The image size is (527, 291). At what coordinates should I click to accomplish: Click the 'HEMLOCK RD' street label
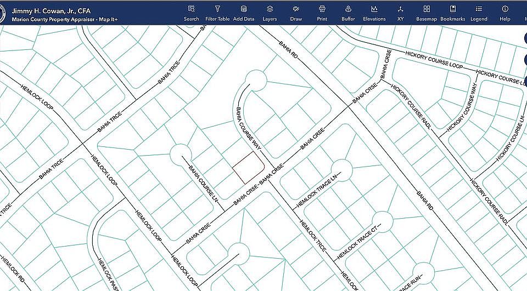(x=12, y=269)
